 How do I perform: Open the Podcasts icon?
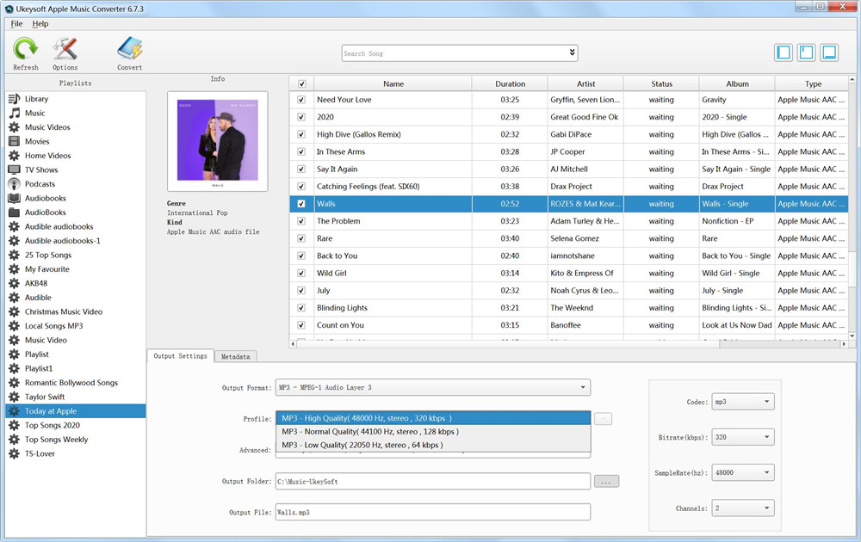click(15, 184)
